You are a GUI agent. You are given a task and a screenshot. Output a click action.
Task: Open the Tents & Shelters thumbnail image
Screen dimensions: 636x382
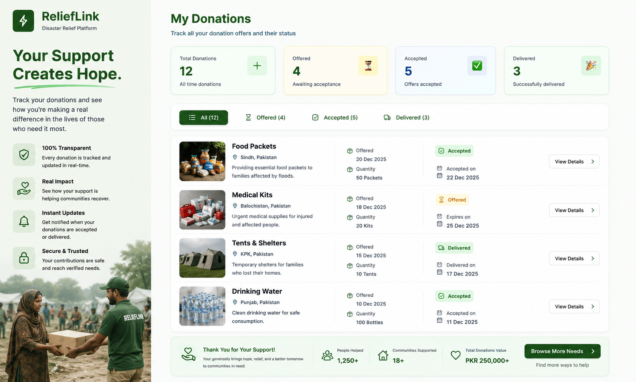(x=202, y=258)
